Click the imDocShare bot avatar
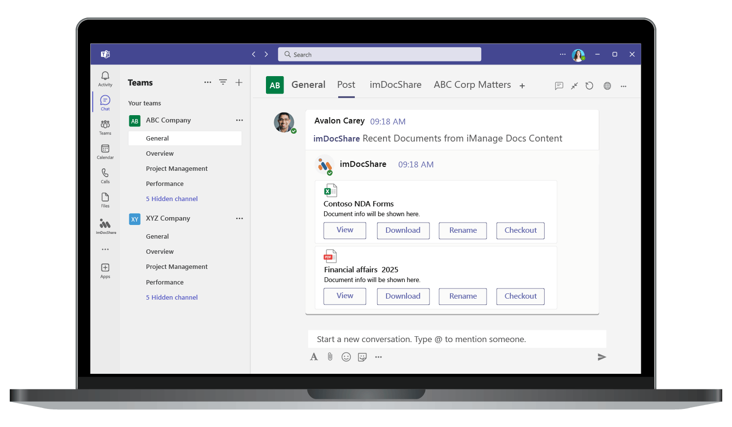732x427 pixels. pyautogui.click(x=325, y=165)
